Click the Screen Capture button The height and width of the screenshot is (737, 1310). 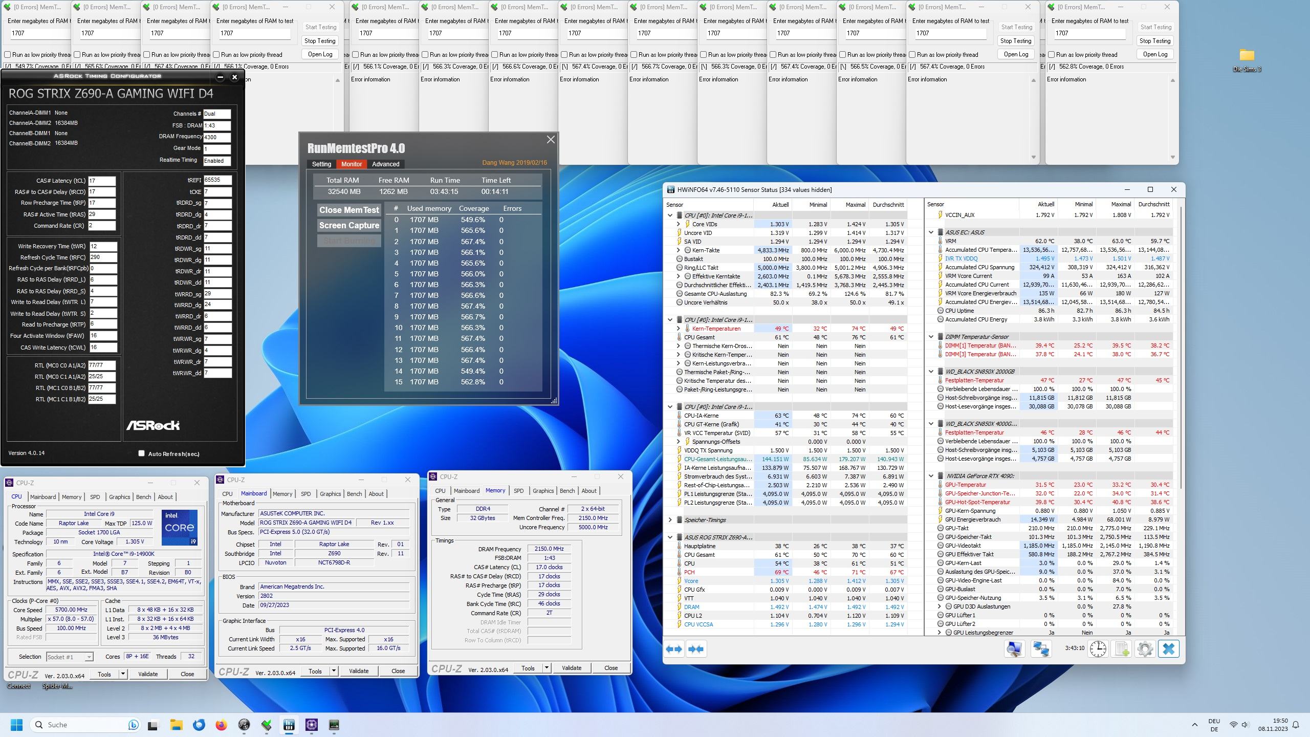349,225
